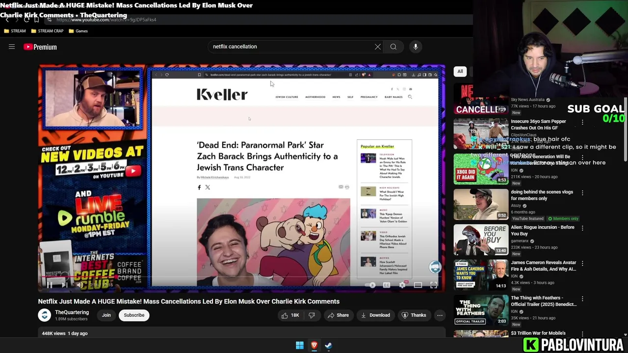Open options for the Xbox Generation video

pos(582,157)
